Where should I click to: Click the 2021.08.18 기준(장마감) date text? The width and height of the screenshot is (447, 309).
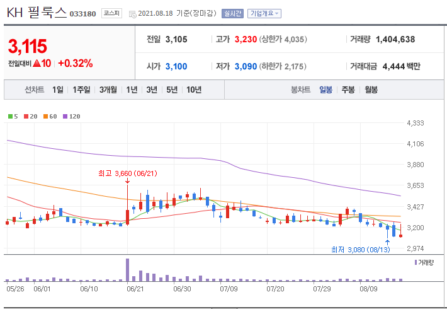click(x=177, y=13)
